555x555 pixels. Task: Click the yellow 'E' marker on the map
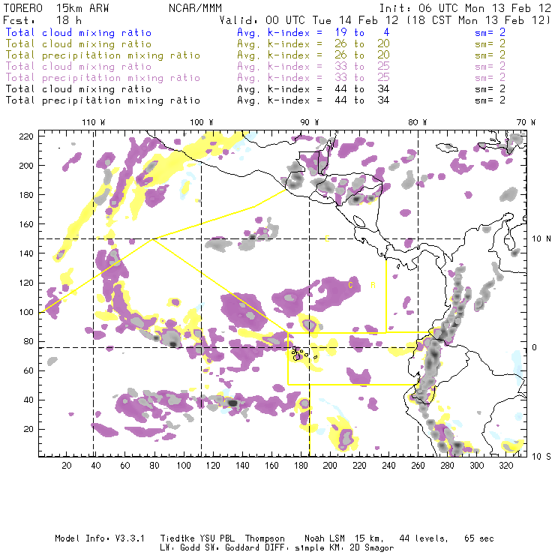click(x=327, y=239)
